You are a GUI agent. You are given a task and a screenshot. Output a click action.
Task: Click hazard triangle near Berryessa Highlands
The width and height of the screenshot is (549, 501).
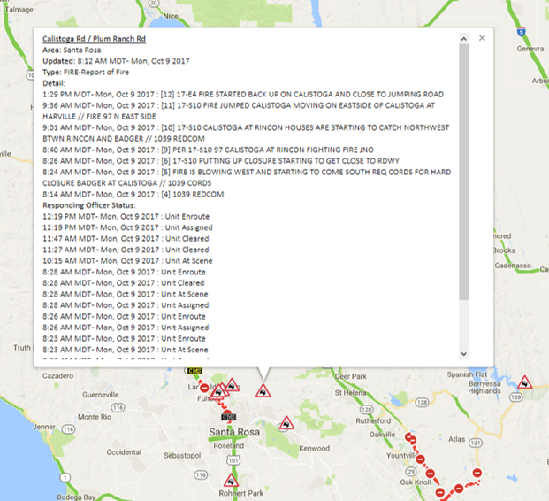pos(523,382)
